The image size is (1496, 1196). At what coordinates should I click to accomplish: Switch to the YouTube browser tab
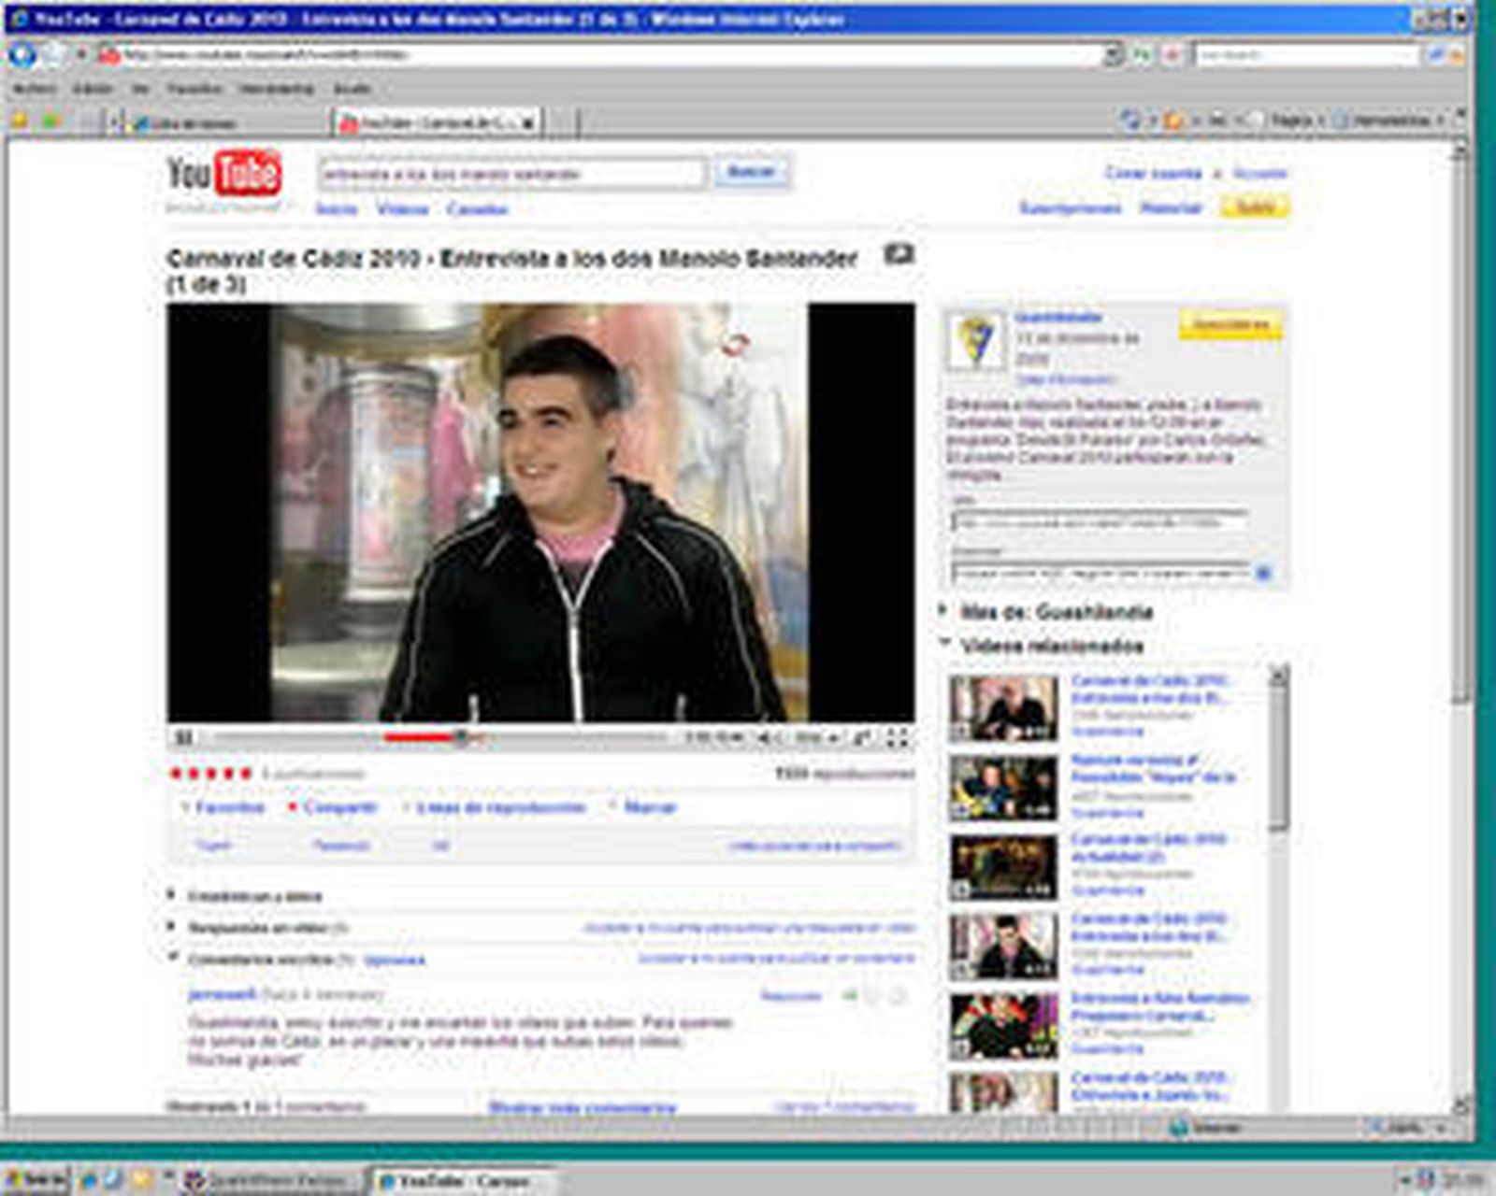437,122
